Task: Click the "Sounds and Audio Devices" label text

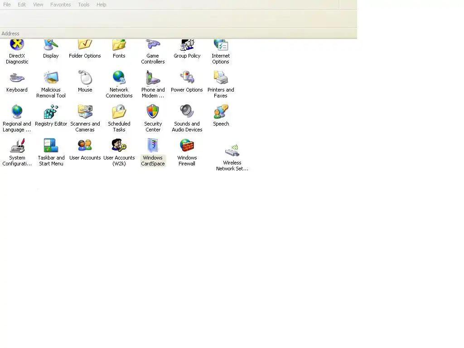Action: click(187, 127)
